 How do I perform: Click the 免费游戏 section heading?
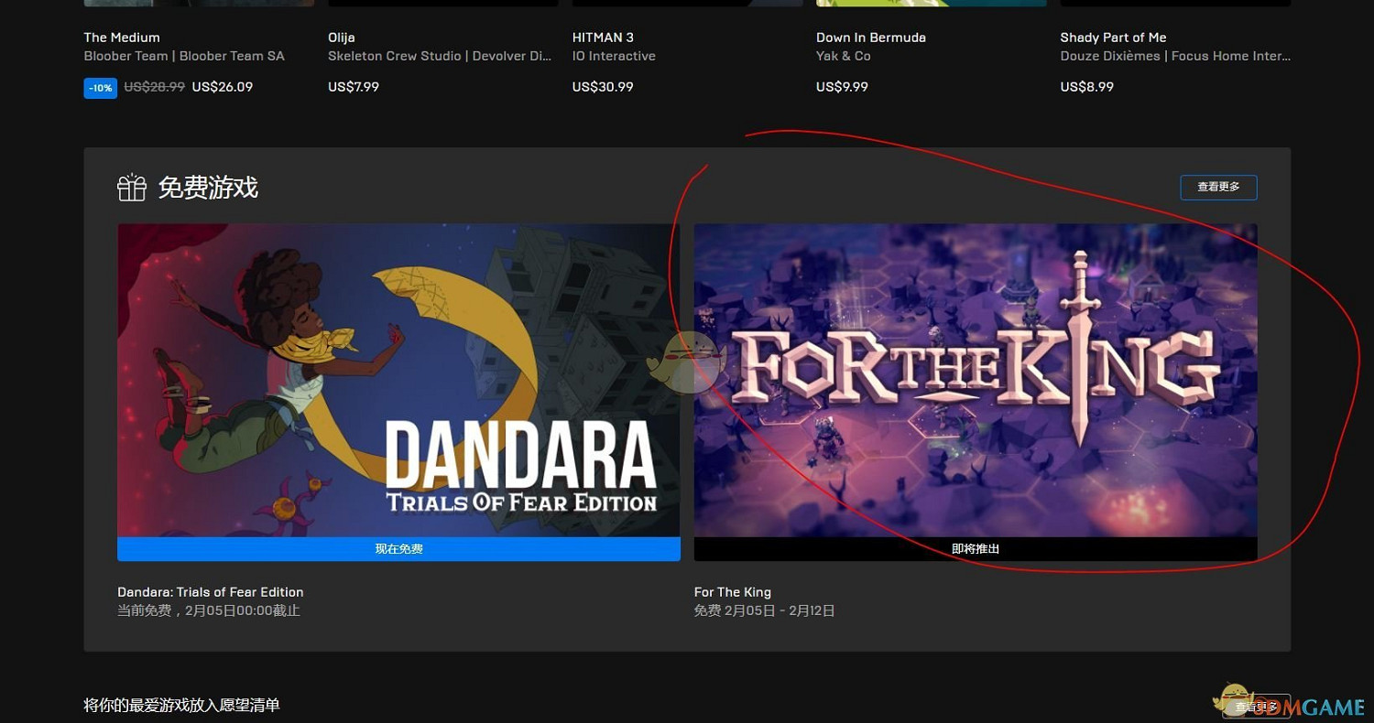(x=208, y=188)
